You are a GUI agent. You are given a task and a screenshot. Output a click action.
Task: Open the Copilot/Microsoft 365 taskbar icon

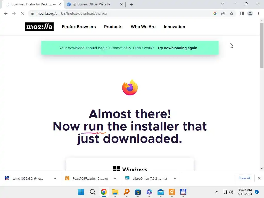[149, 192]
